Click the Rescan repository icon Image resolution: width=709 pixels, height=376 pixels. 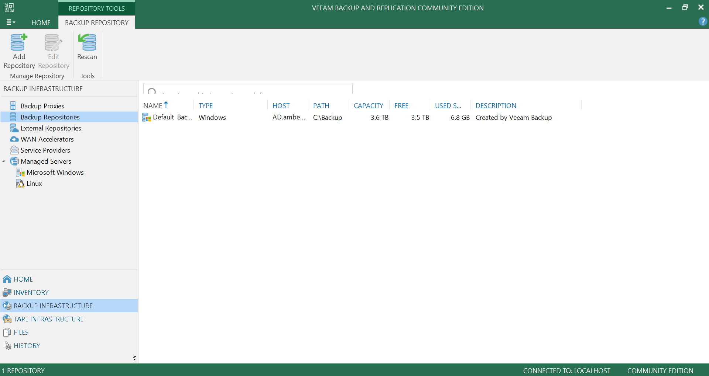click(x=87, y=42)
